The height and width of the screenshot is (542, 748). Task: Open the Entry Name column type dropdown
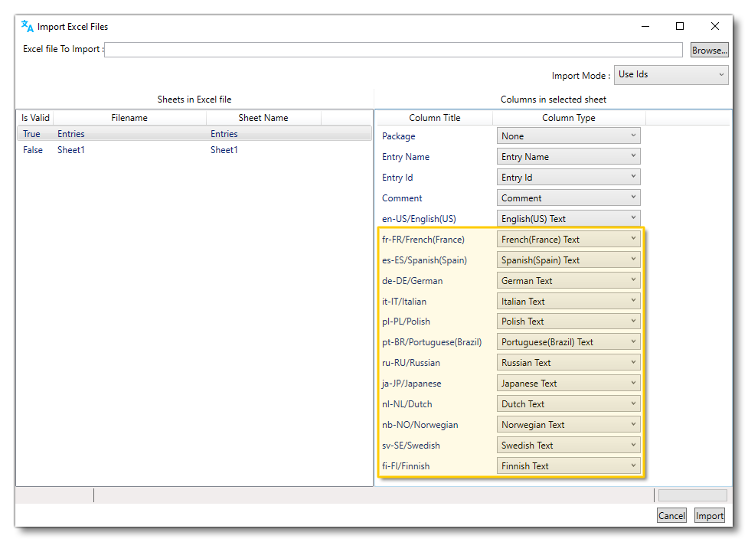point(568,156)
